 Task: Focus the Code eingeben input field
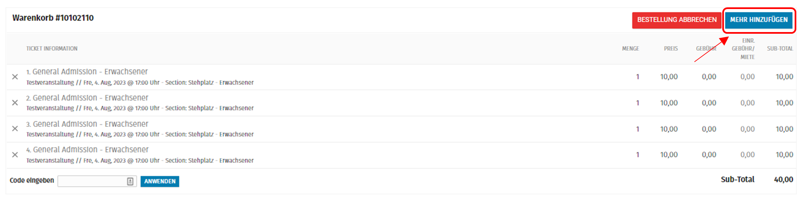pos(91,181)
